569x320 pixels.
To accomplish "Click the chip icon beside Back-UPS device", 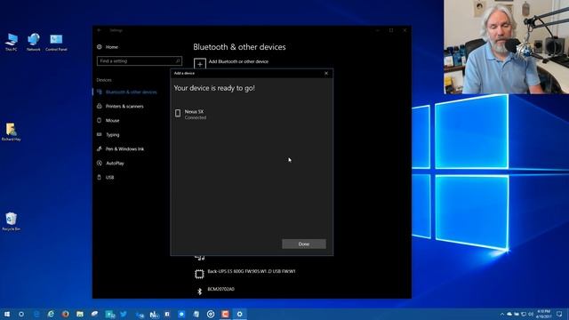I will point(199,274).
